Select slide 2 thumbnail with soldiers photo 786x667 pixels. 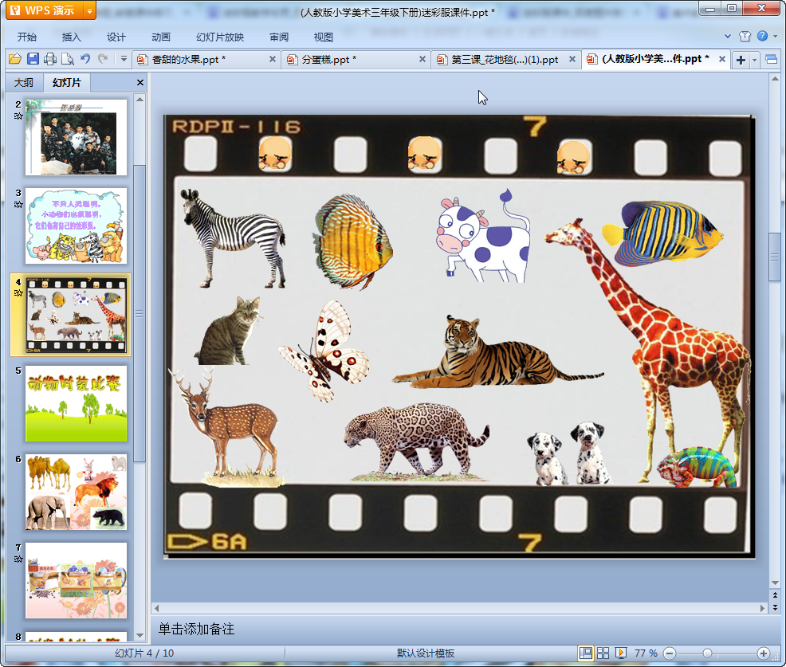click(x=77, y=137)
